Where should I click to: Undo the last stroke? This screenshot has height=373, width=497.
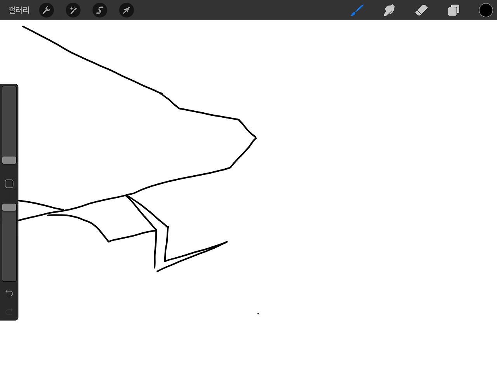(9, 293)
